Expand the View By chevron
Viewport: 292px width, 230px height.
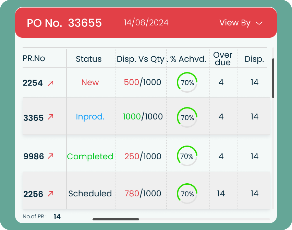pyautogui.click(x=259, y=23)
